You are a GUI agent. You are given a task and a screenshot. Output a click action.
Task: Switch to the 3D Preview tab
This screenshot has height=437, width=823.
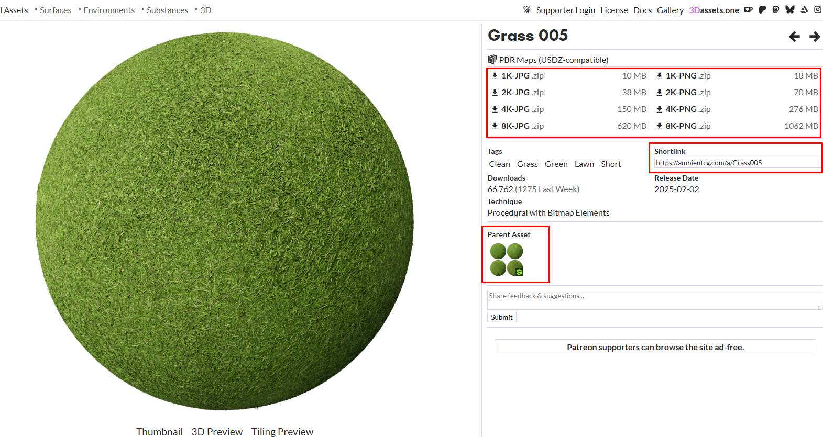click(217, 431)
